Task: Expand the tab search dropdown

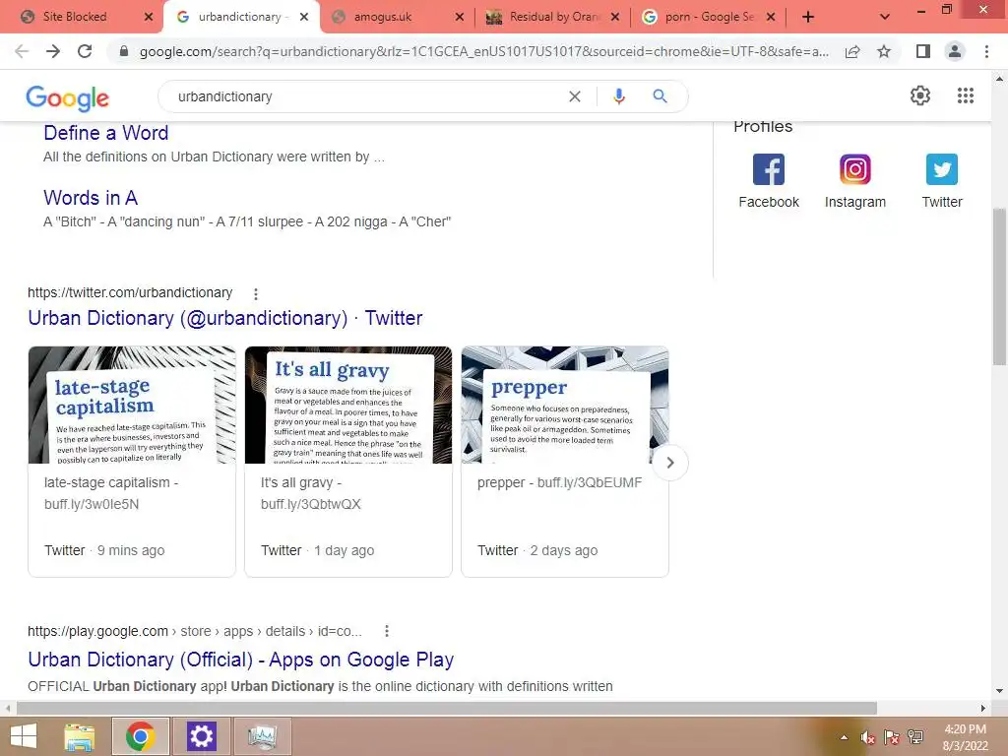Action: tap(885, 17)
